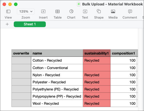Add a Comment via toolbar icon

[x=130, y=11]
